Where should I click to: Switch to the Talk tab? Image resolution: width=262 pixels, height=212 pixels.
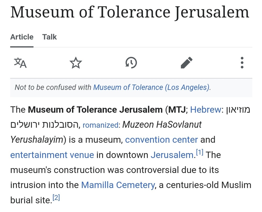[50, 37]
